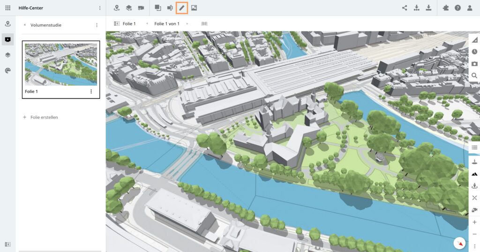Toggle the slide panel icon beside Folie 1
Viewport: 480px width, 252px height.
click(117, 23)
